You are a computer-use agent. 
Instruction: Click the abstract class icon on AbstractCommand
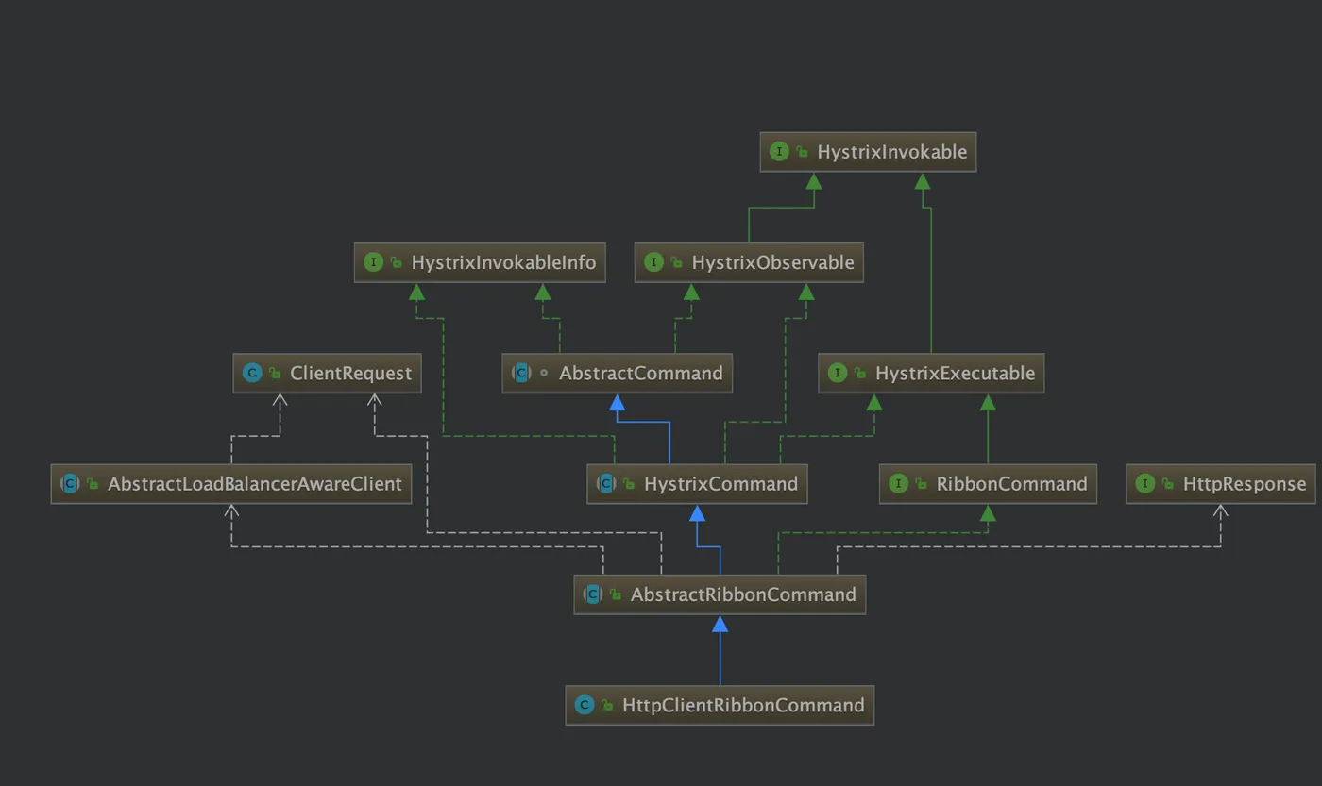pos(521,373)
